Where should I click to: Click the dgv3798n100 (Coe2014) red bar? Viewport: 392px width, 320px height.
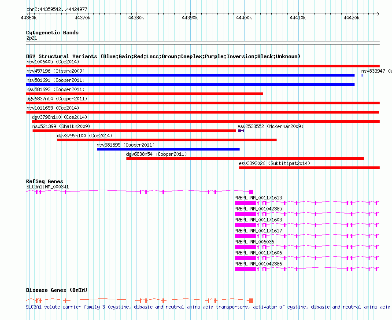[x=206, y=121]
